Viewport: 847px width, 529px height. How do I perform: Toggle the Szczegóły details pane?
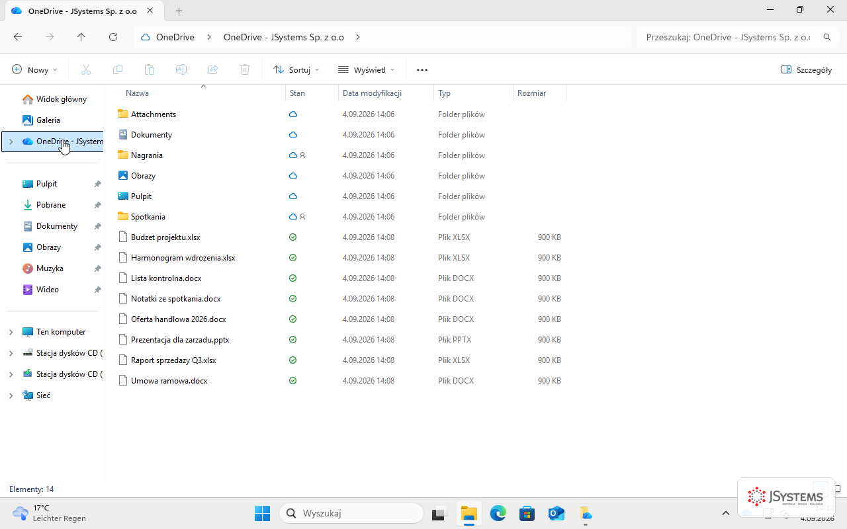coord(806,69)
